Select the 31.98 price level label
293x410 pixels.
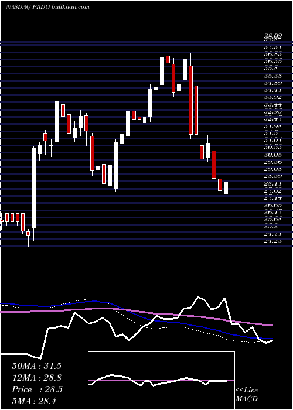272,127
